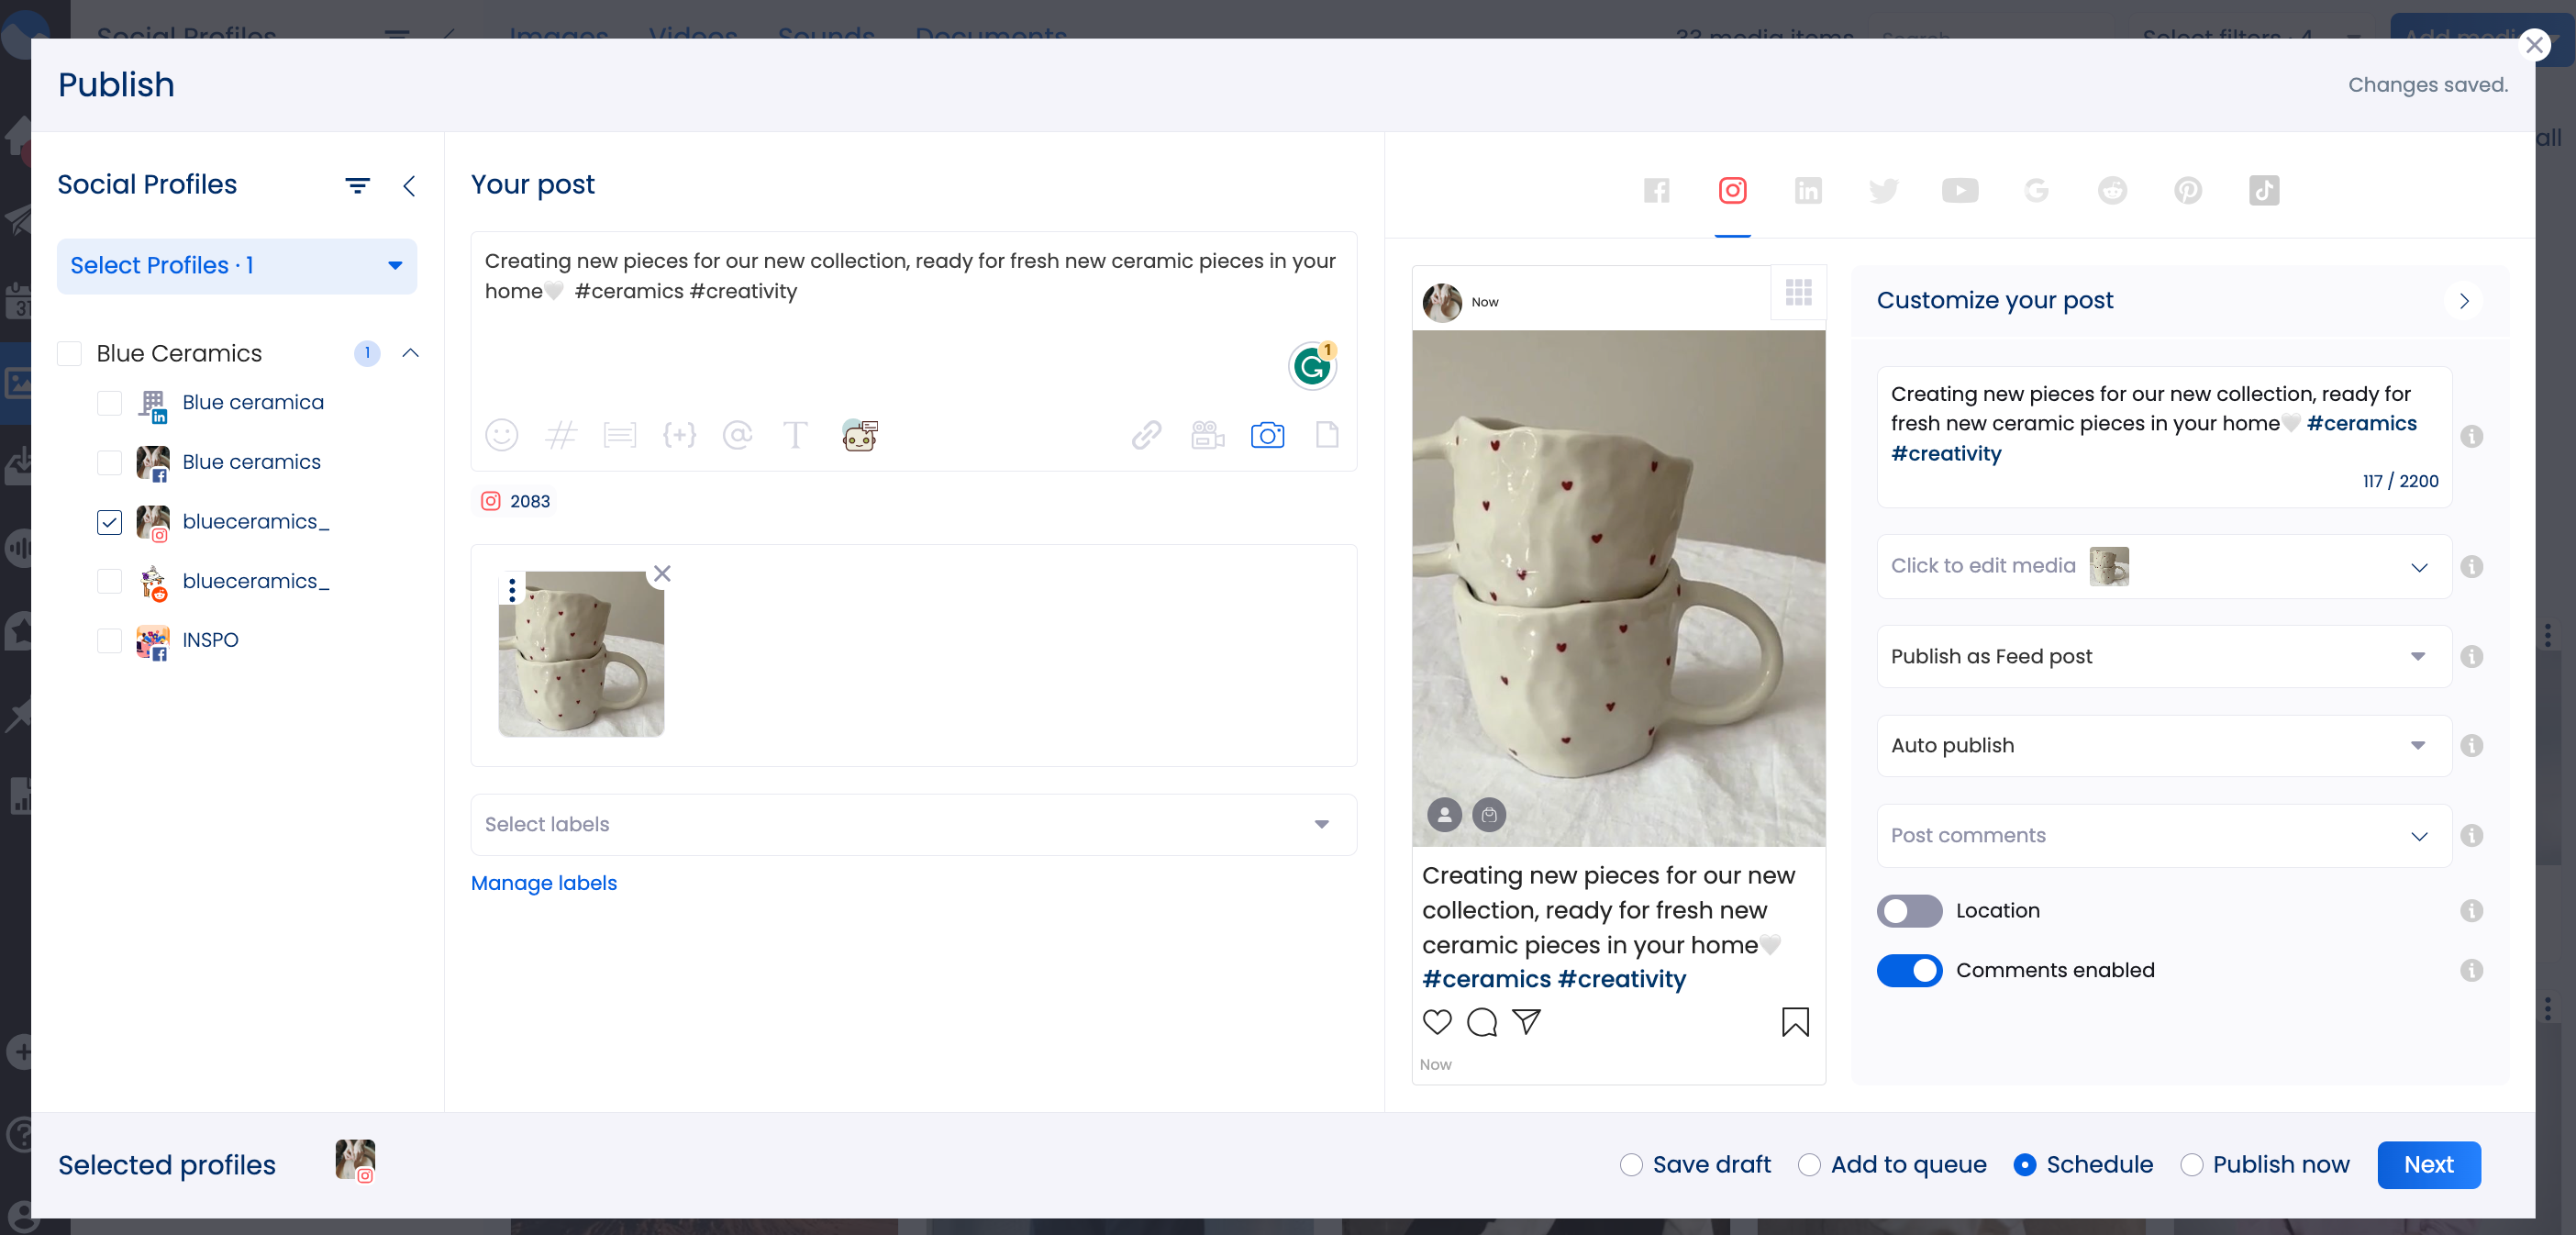Switch preview to TikTok network
Viewport: 2576px width, 1235px height.
2265,190
